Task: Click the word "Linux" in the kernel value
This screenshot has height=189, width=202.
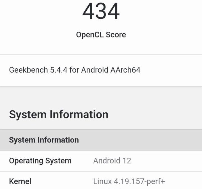Action: click(x=102, y=181)
